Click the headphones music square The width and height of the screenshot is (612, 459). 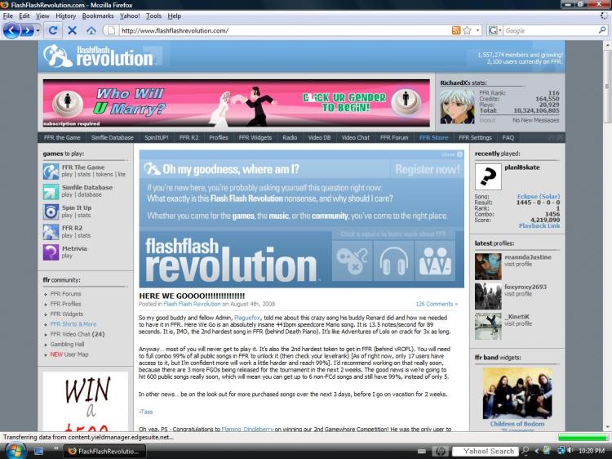click(x=394, y=261)
